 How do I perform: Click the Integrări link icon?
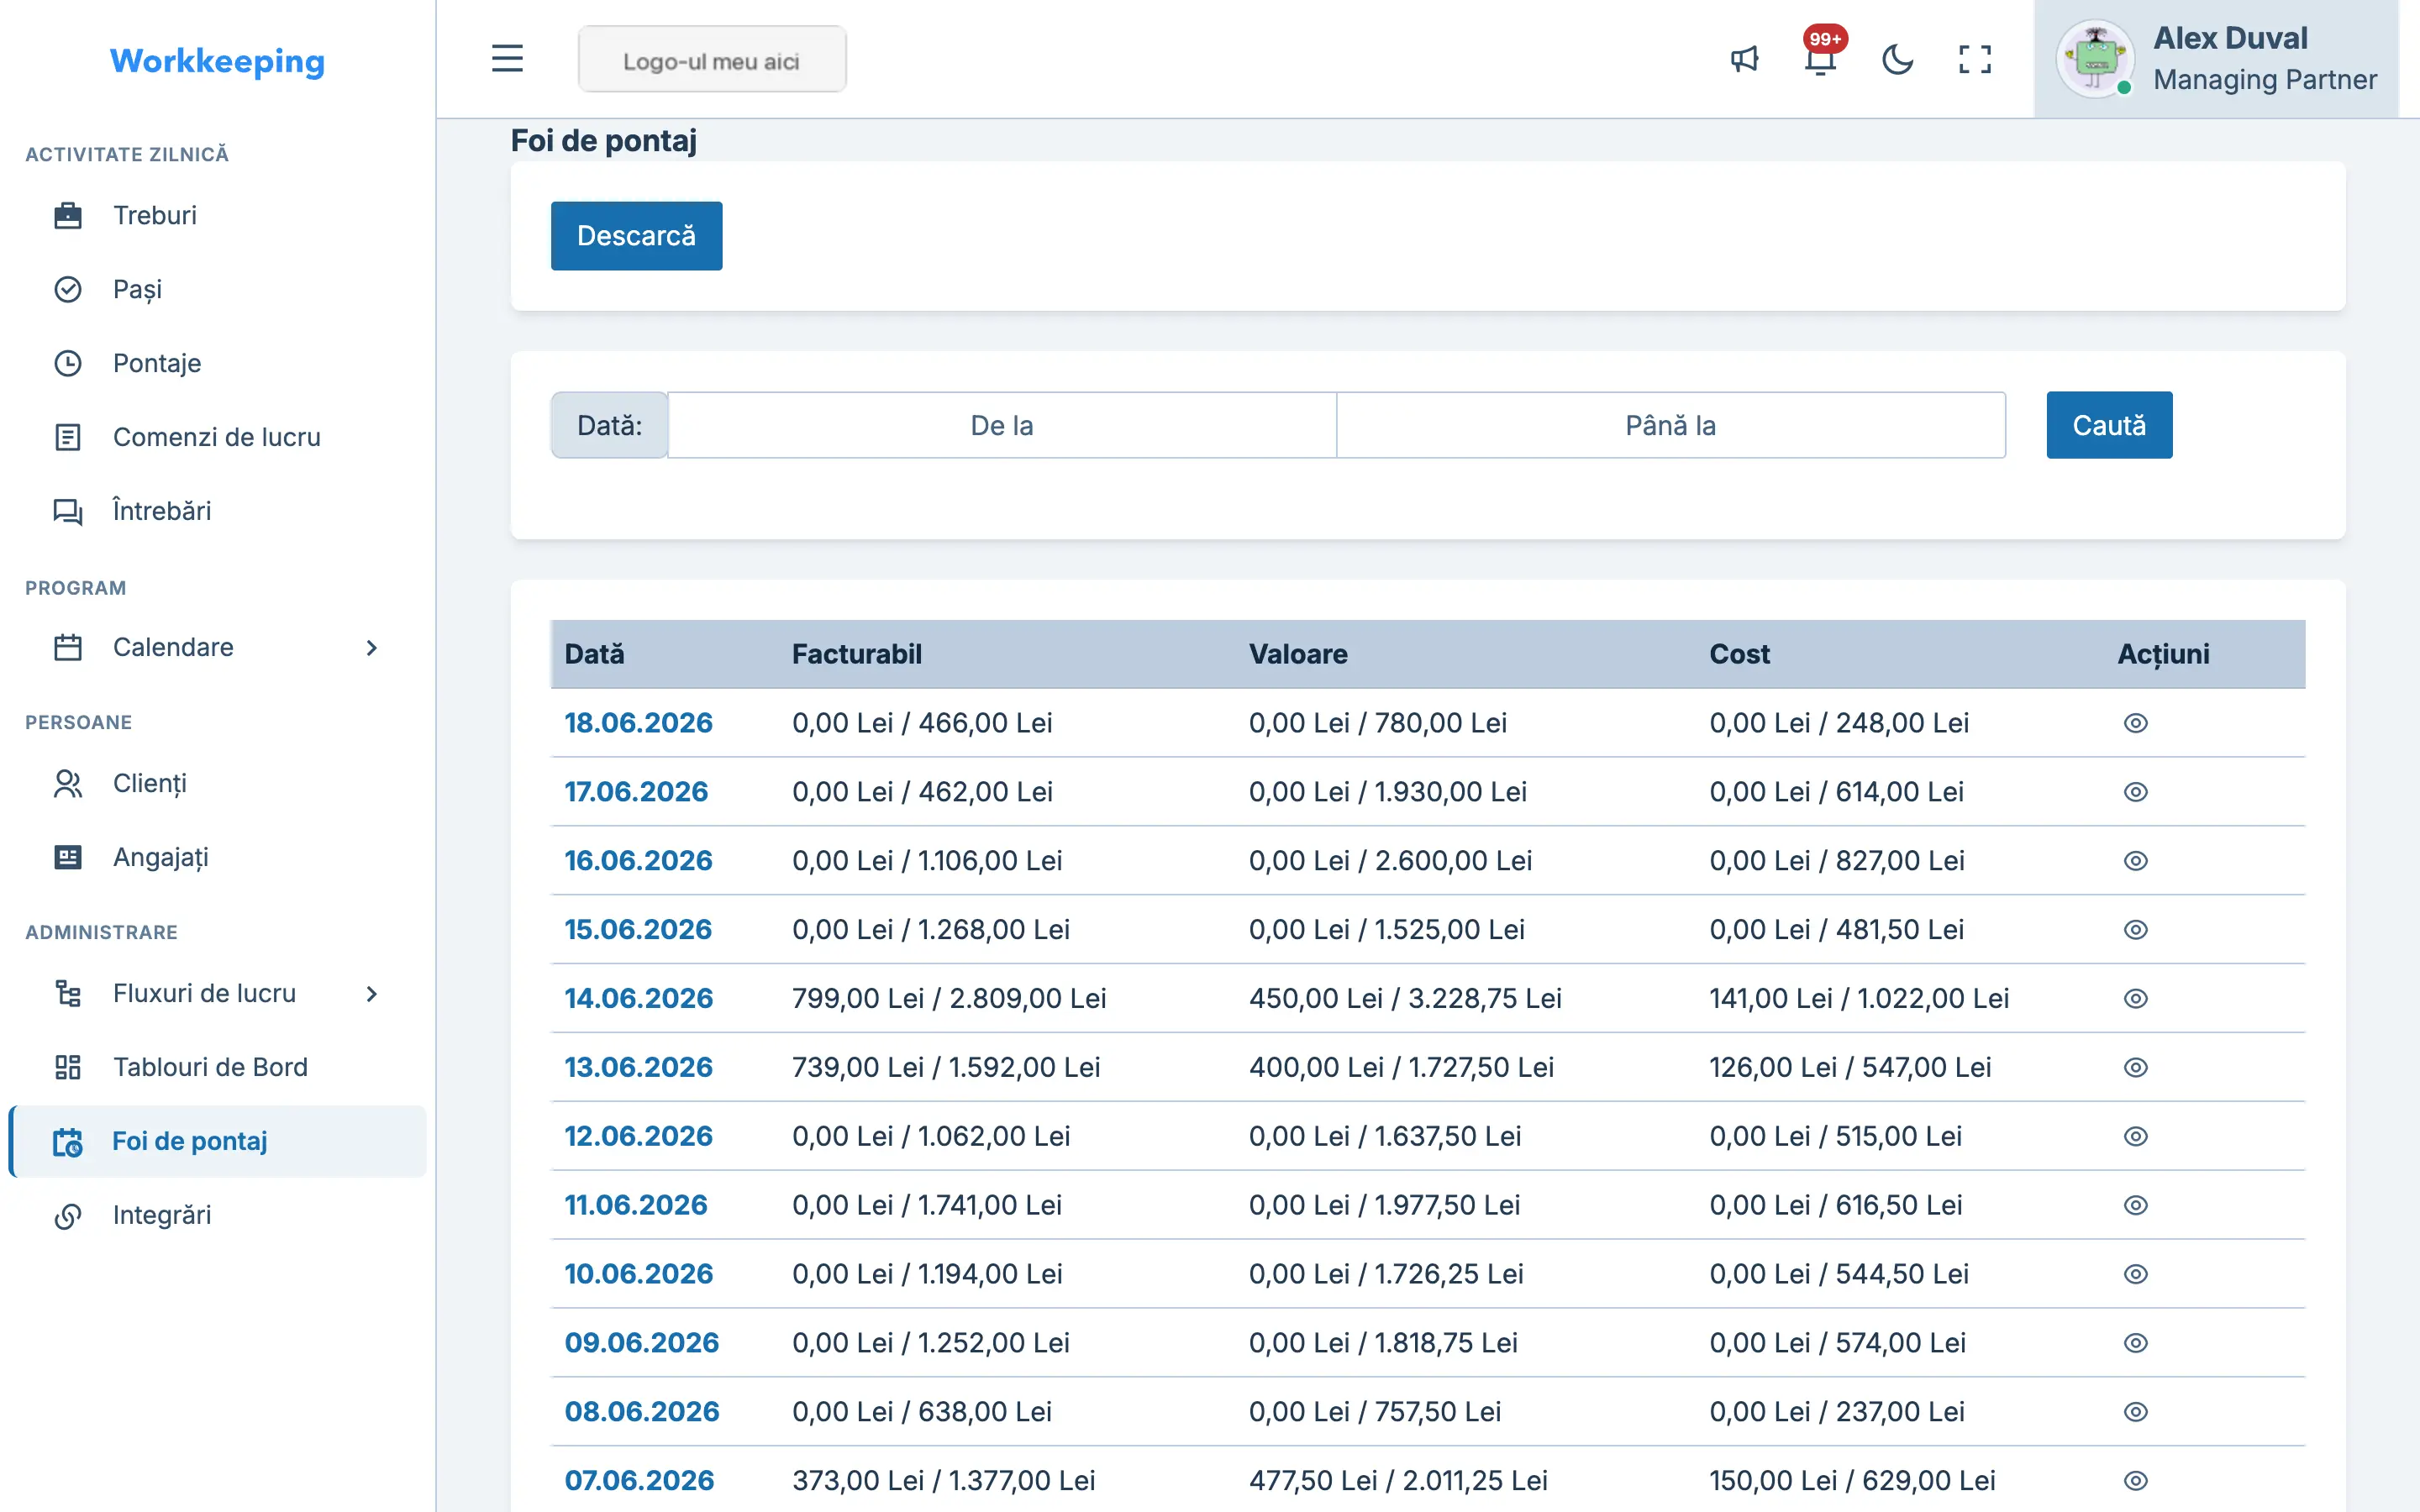(x=68, y=1215)
